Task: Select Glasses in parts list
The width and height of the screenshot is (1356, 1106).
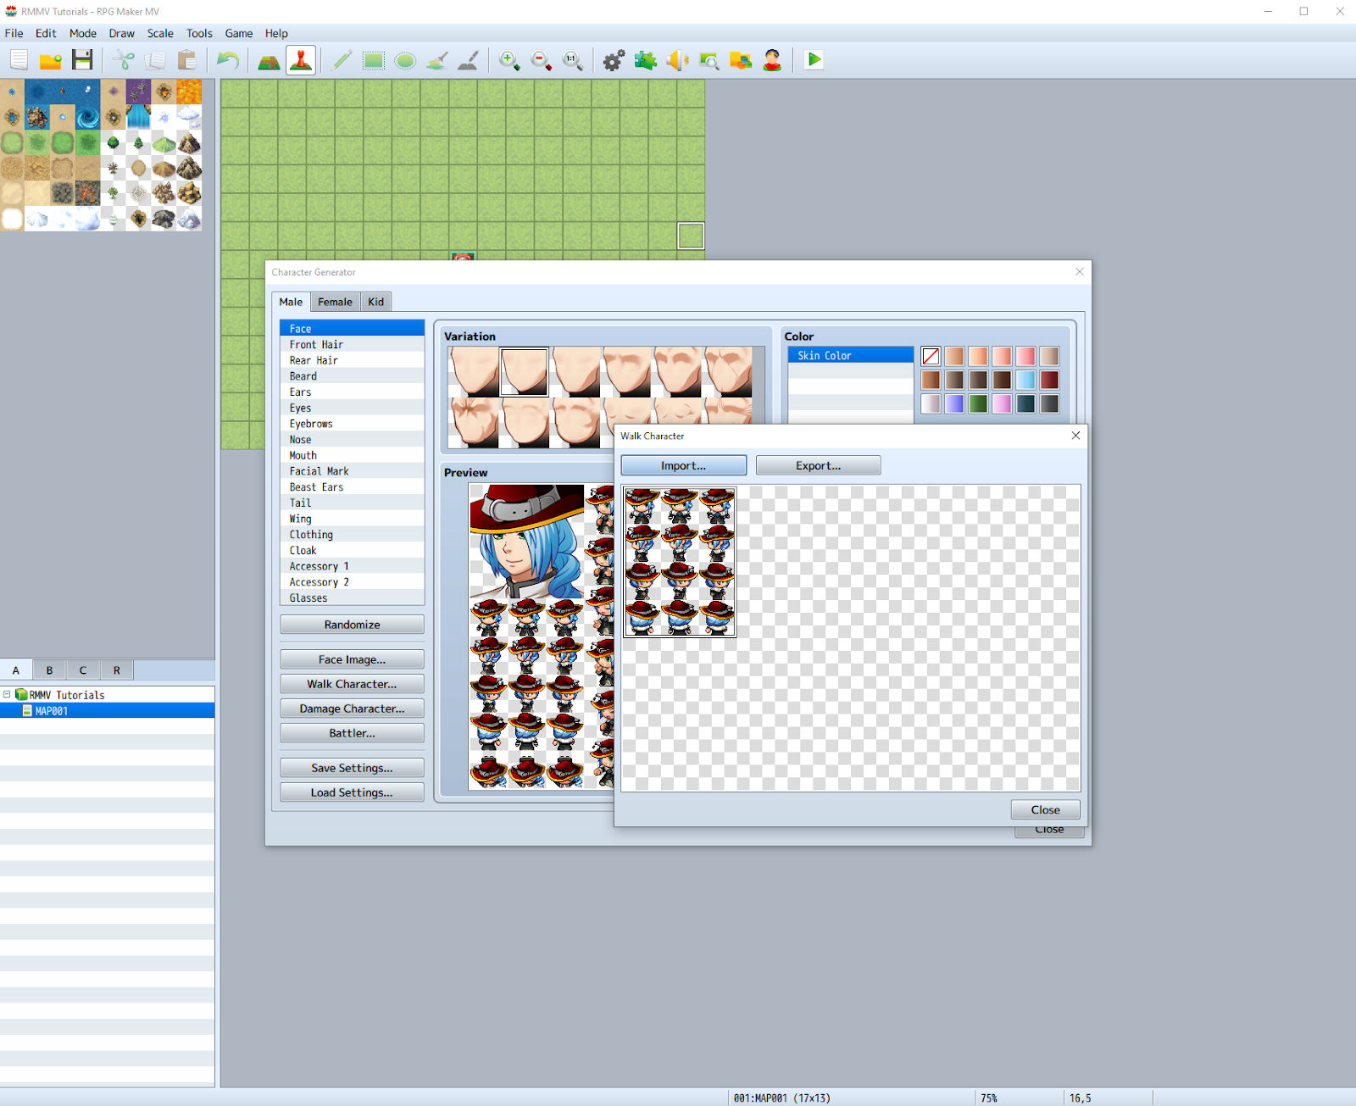Action: coord(352,598)
